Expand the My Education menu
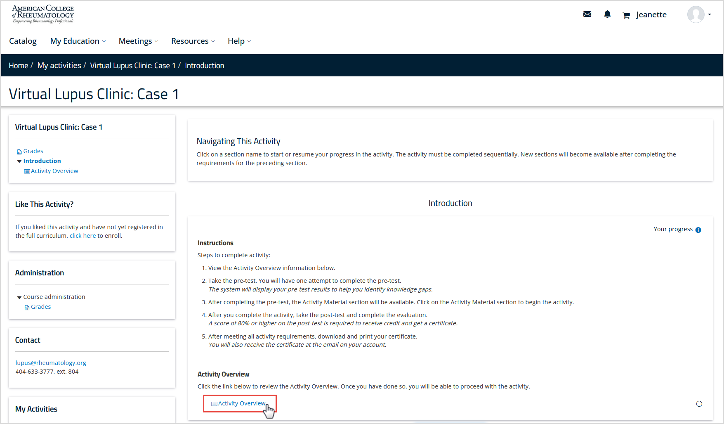 78,41
